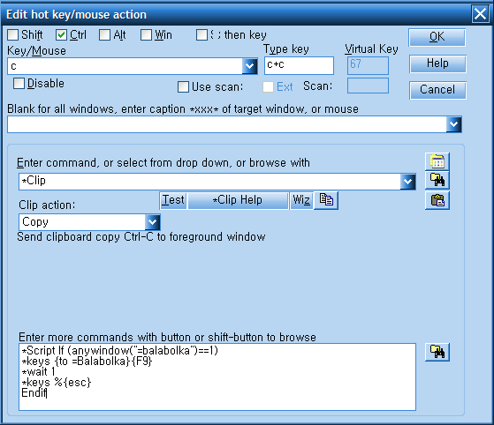Image resolution: width=494 pixels, height=425 pixels.
Task: Click the OK button
Action: 437,37
